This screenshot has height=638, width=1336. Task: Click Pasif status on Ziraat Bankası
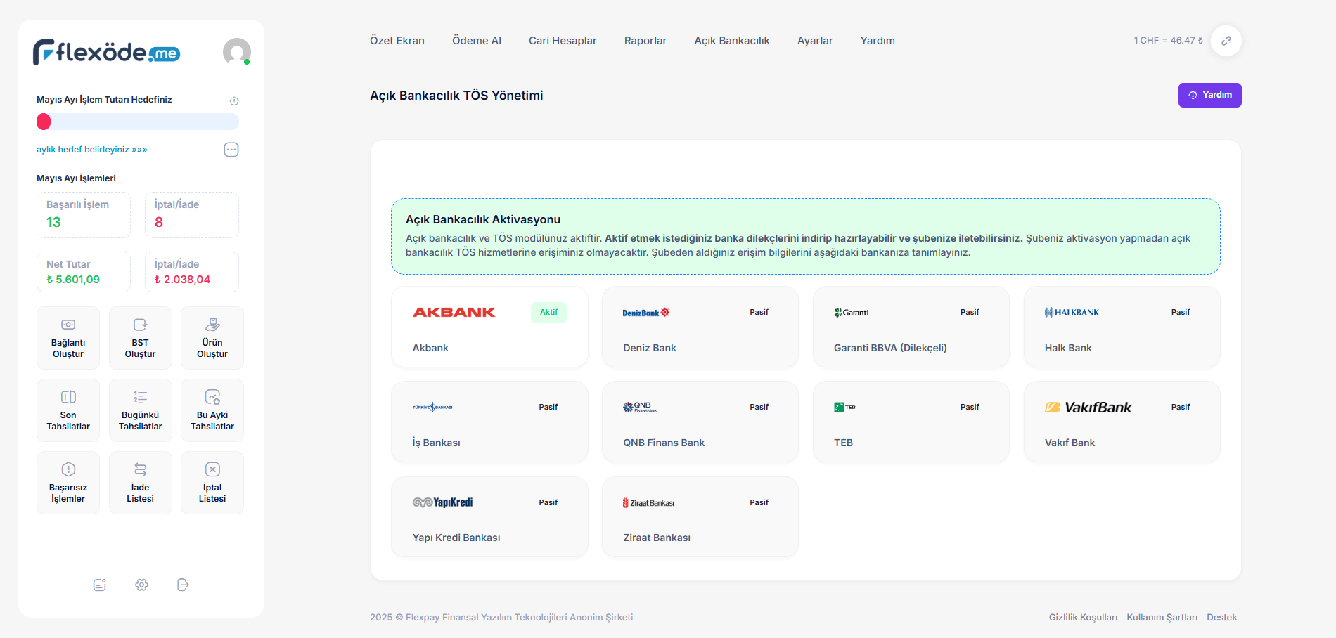tap(759, 502)
